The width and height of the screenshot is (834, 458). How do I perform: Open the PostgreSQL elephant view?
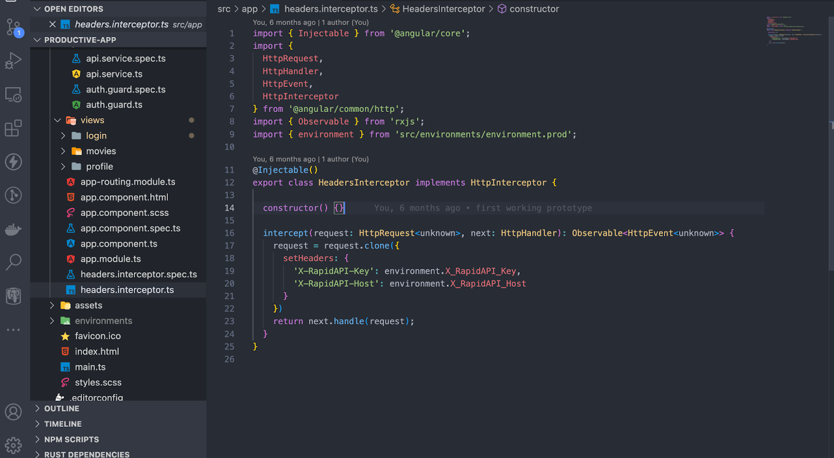coord(14,296)
